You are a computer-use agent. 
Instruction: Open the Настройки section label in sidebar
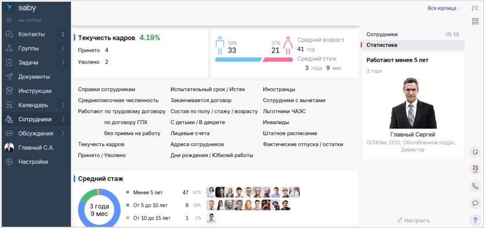[33, 162]
